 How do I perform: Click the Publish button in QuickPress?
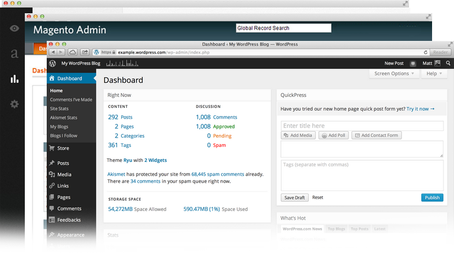click(432, 198)
